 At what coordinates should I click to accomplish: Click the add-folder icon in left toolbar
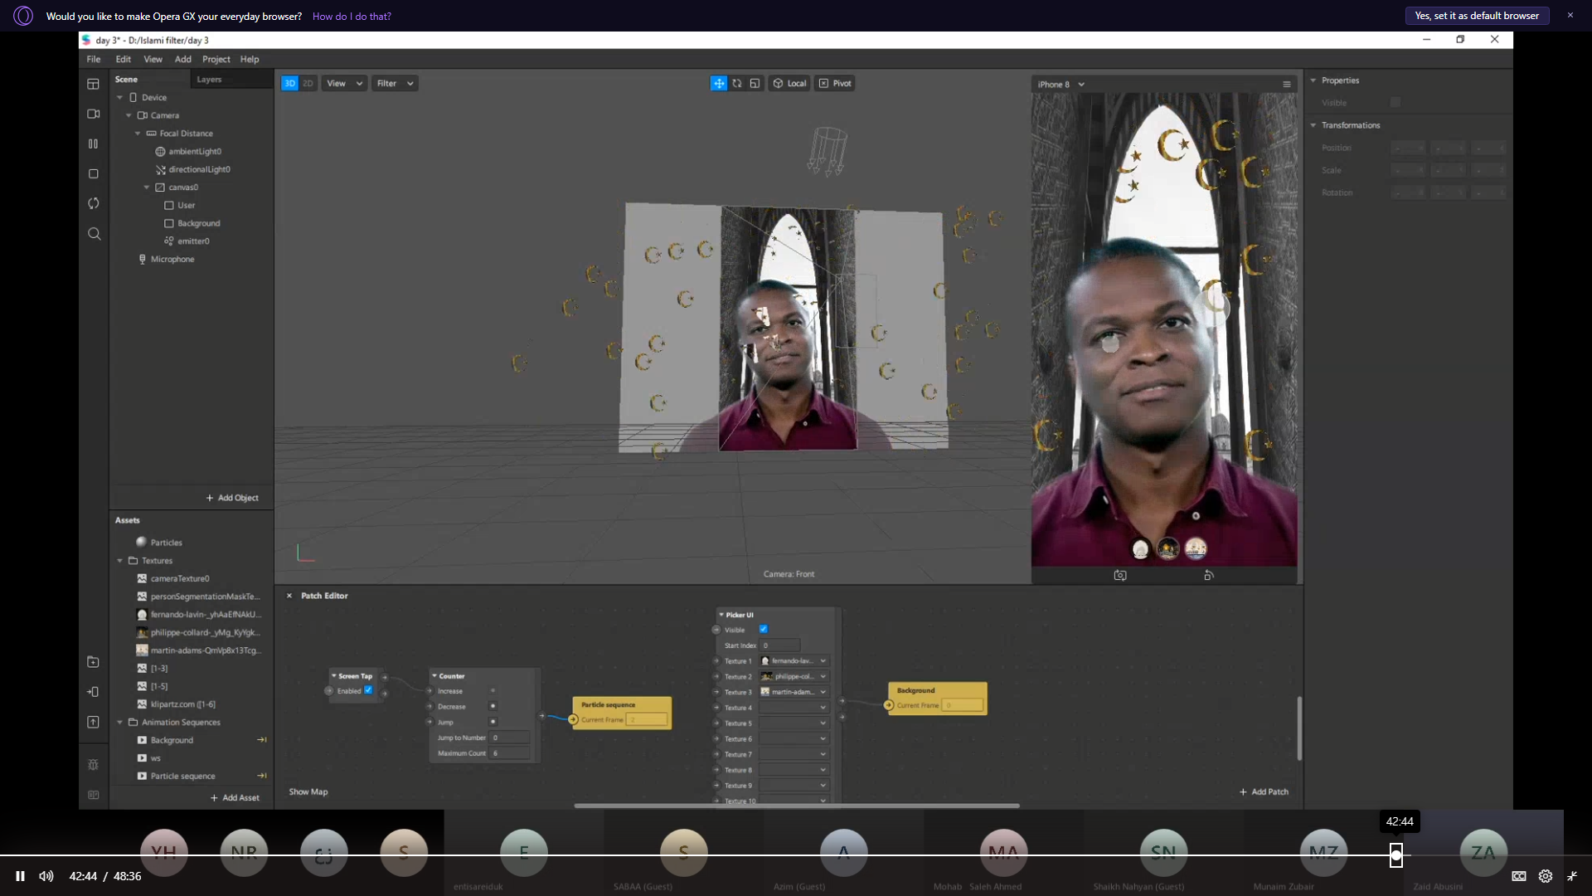click(x=94, y=662)
